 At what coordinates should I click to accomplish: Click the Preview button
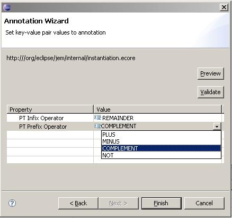[211, 73]
